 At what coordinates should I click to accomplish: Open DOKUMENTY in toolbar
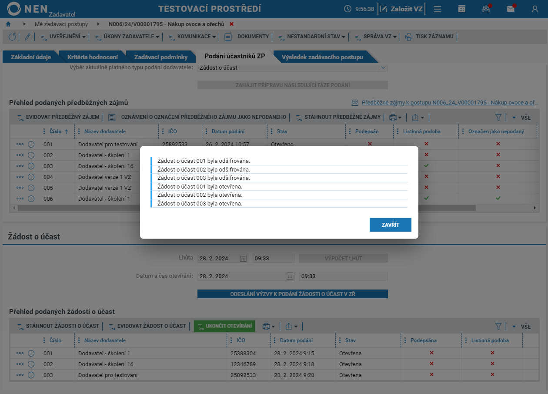click(x=247, y=37)
